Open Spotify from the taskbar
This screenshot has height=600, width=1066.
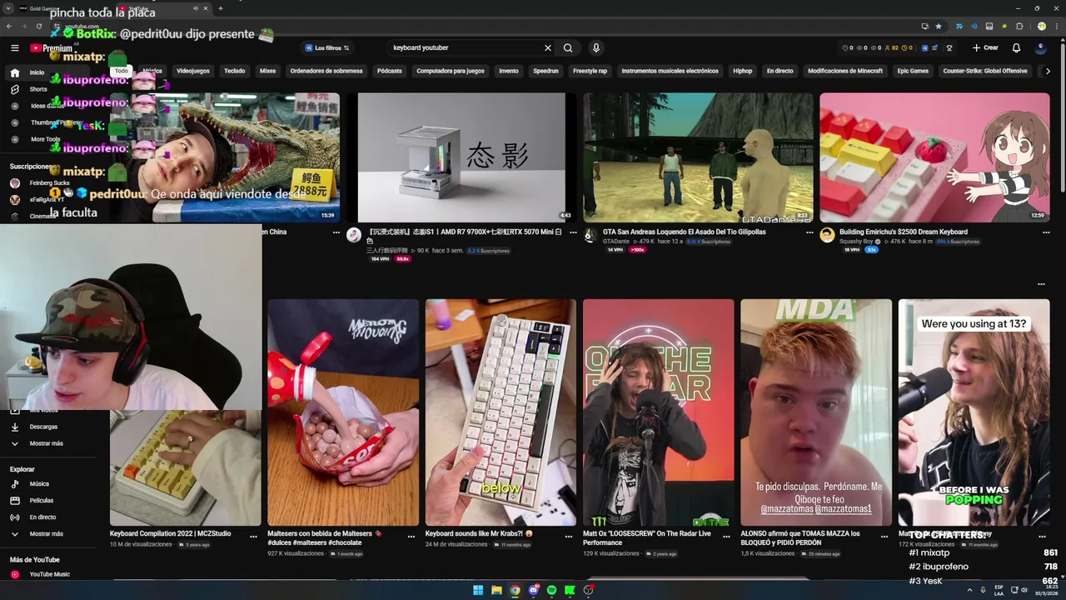pyautogui.click(x=551, y=590)
